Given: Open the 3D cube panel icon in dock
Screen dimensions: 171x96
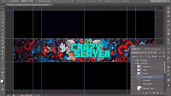Looking at the screenshot, I should 169,80.
